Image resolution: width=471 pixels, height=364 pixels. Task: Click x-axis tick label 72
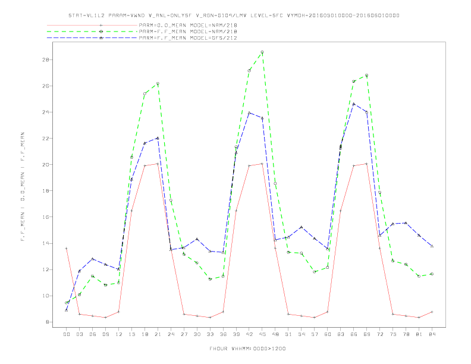379,334
